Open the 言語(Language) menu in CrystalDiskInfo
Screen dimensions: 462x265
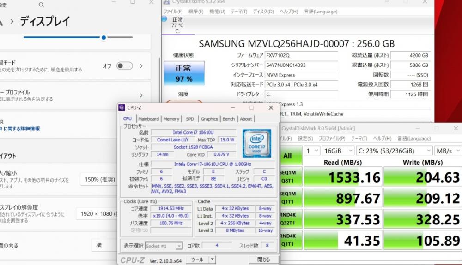[321, 12]
